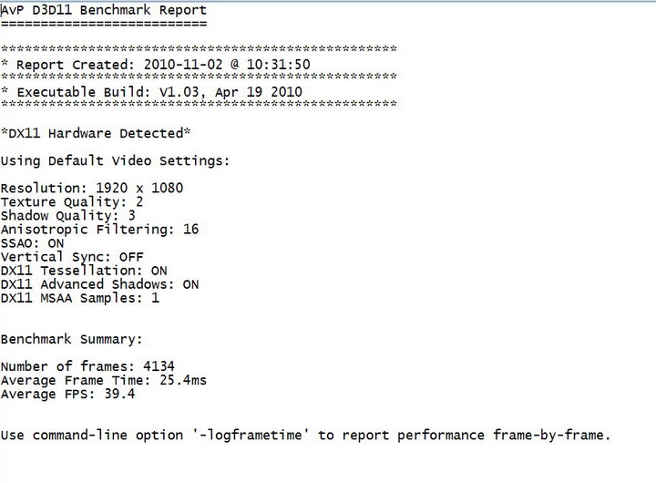Click the 'DX11 Tessellation: ON' line

pyautogui.click(x=84, y=271)
